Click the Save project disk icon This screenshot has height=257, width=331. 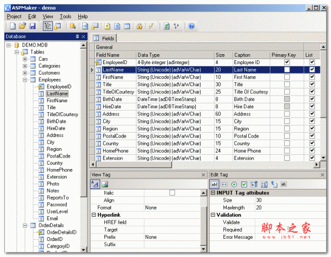coord(33,26)
